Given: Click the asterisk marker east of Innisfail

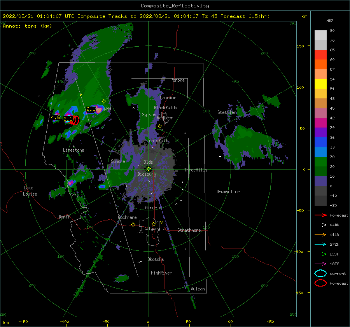Looking at the screenshot, I should coord(185,133).
